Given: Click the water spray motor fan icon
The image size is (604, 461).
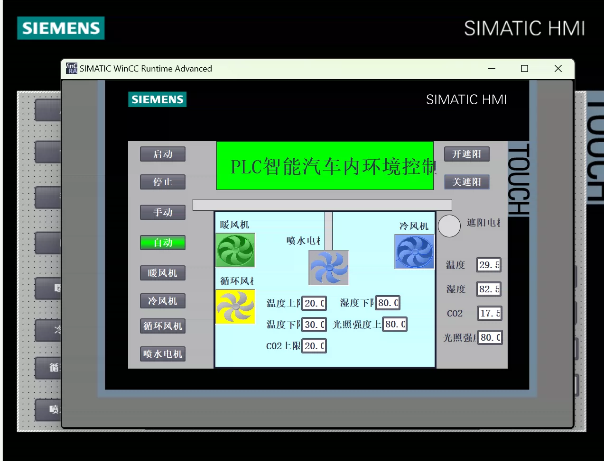Looking at the screenshot, I should pyautogui.click(x=329, y=268).
